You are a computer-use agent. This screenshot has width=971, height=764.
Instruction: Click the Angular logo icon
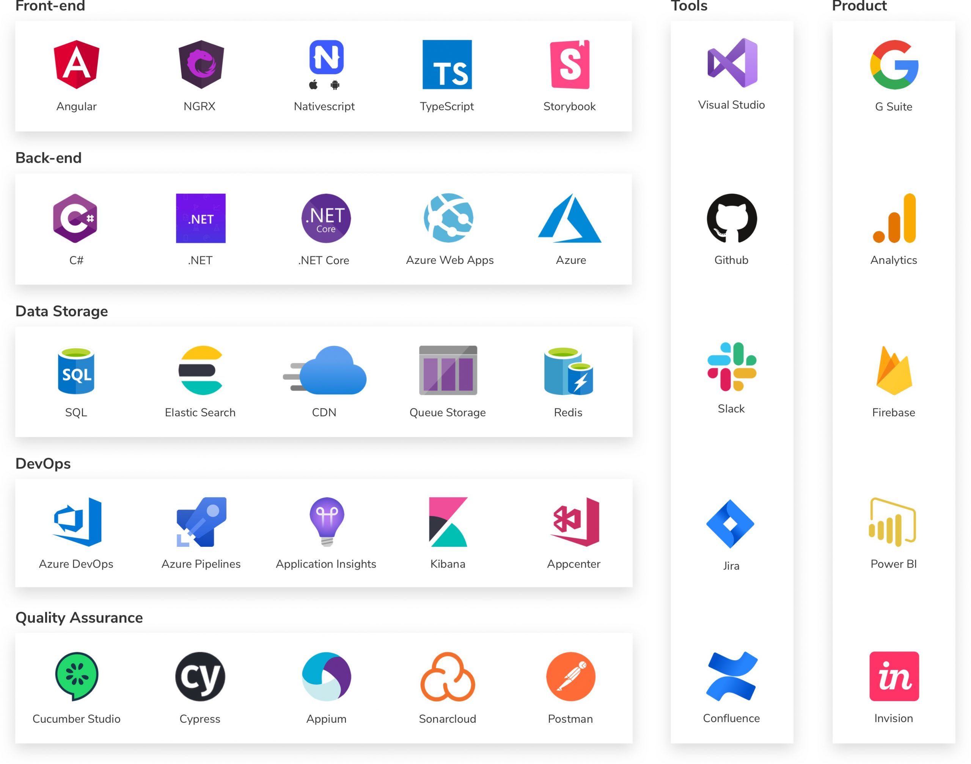pyautogui.click(x=77, y=64)
